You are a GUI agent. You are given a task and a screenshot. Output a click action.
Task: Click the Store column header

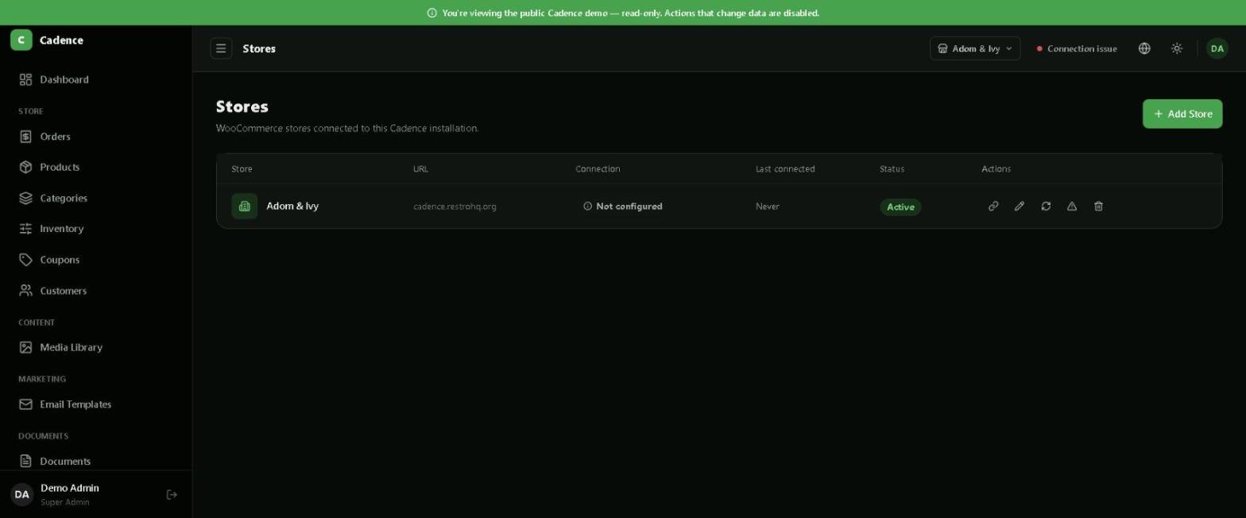point(242,168)
